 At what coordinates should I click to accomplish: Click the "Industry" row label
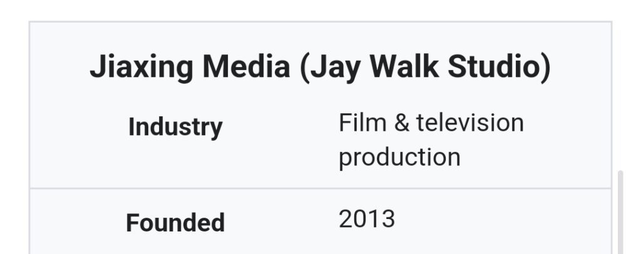(175, 127)
